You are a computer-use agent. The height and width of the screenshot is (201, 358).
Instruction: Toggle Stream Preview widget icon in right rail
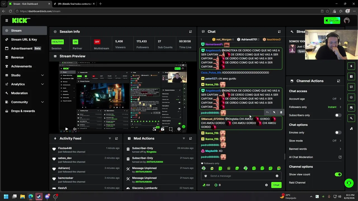(351, 97)
